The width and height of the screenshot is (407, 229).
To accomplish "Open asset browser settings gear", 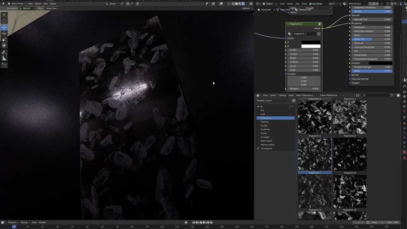I will (398, 95).
